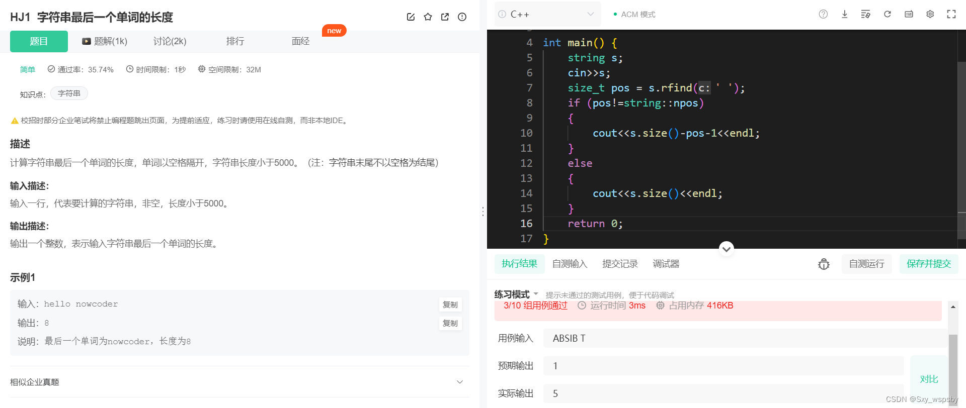The image size is (966, 408).
Task: Copy the example input with 复制
Action: tap(450, 304)
